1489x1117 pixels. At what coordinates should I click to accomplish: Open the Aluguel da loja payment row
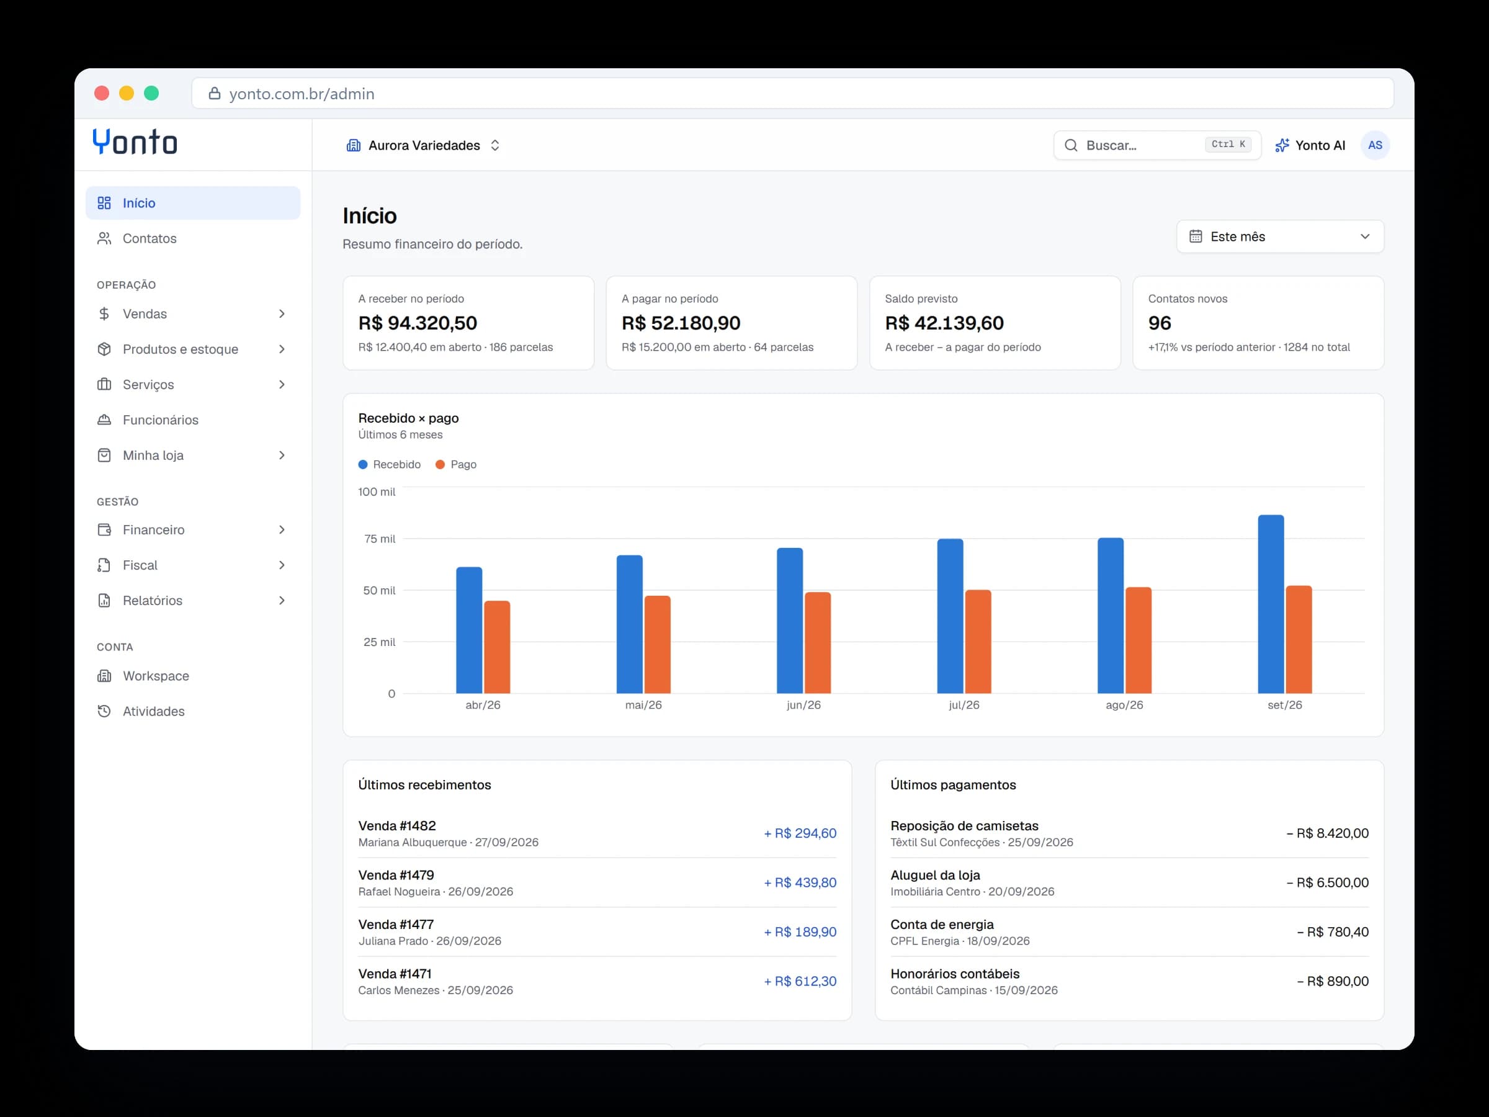(x=1130, y=882)
